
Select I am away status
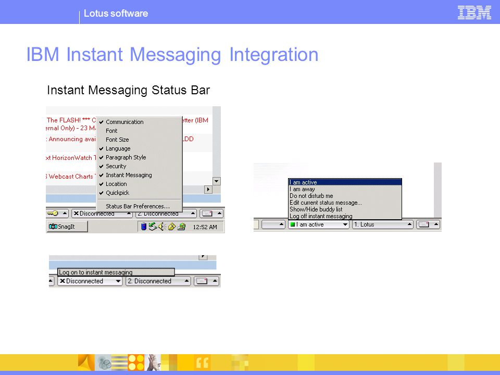pyautogui.click(x=345, y=189)
